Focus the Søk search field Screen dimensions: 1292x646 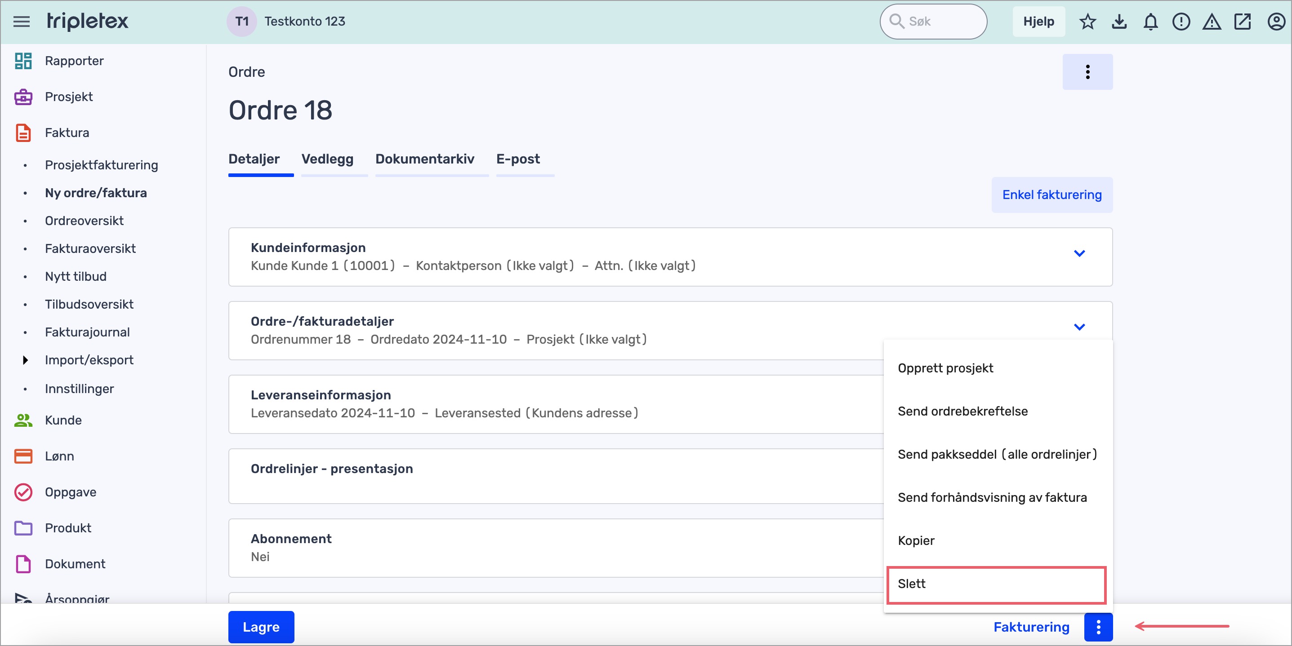[933, 22]
